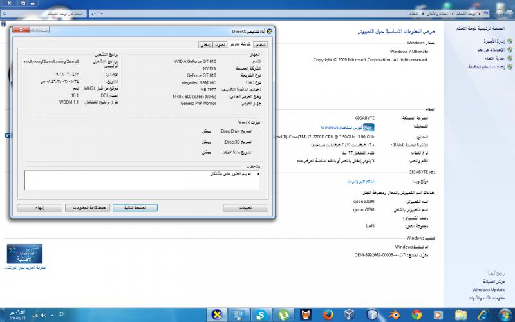
Task: Click shield icon beside إدارة الأجهزة
Action: [x=510, y=41]
